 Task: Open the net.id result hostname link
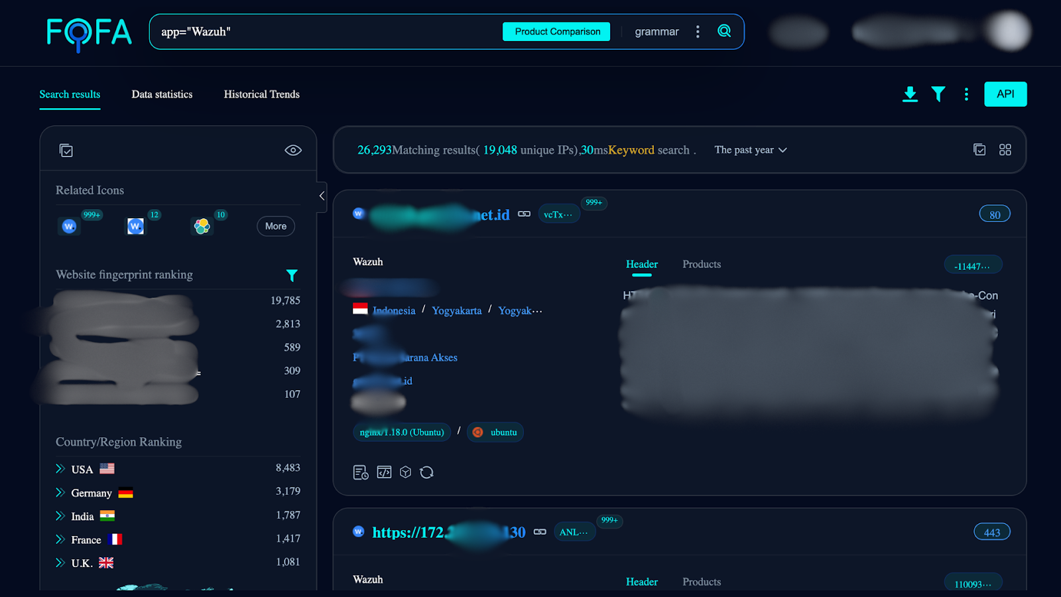[439, 215]
